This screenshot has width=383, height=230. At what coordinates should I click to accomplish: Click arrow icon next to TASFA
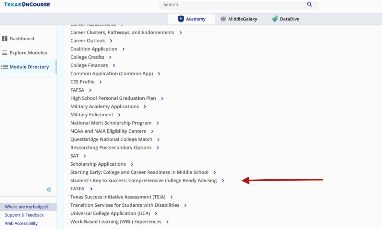(x=91, y=189)
